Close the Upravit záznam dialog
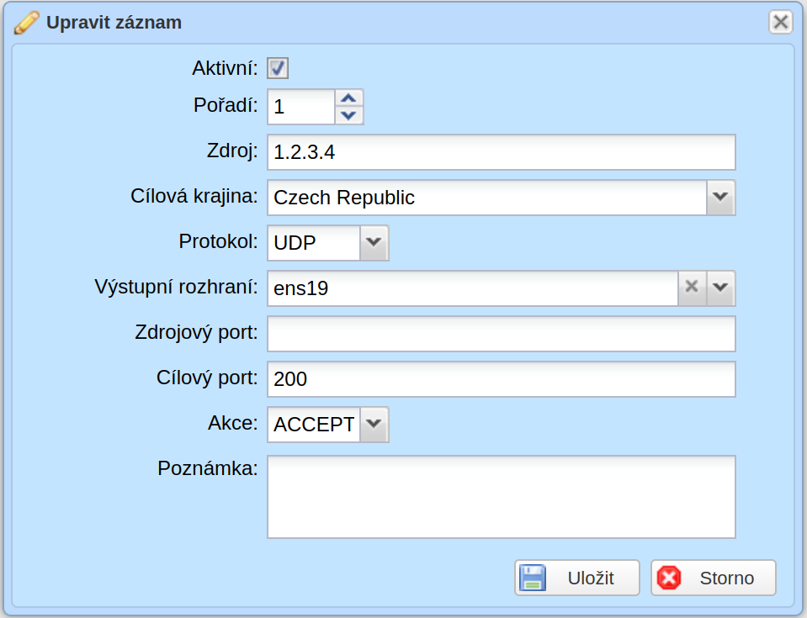Screen dimensions: 807x618 [x=780, y=22]
